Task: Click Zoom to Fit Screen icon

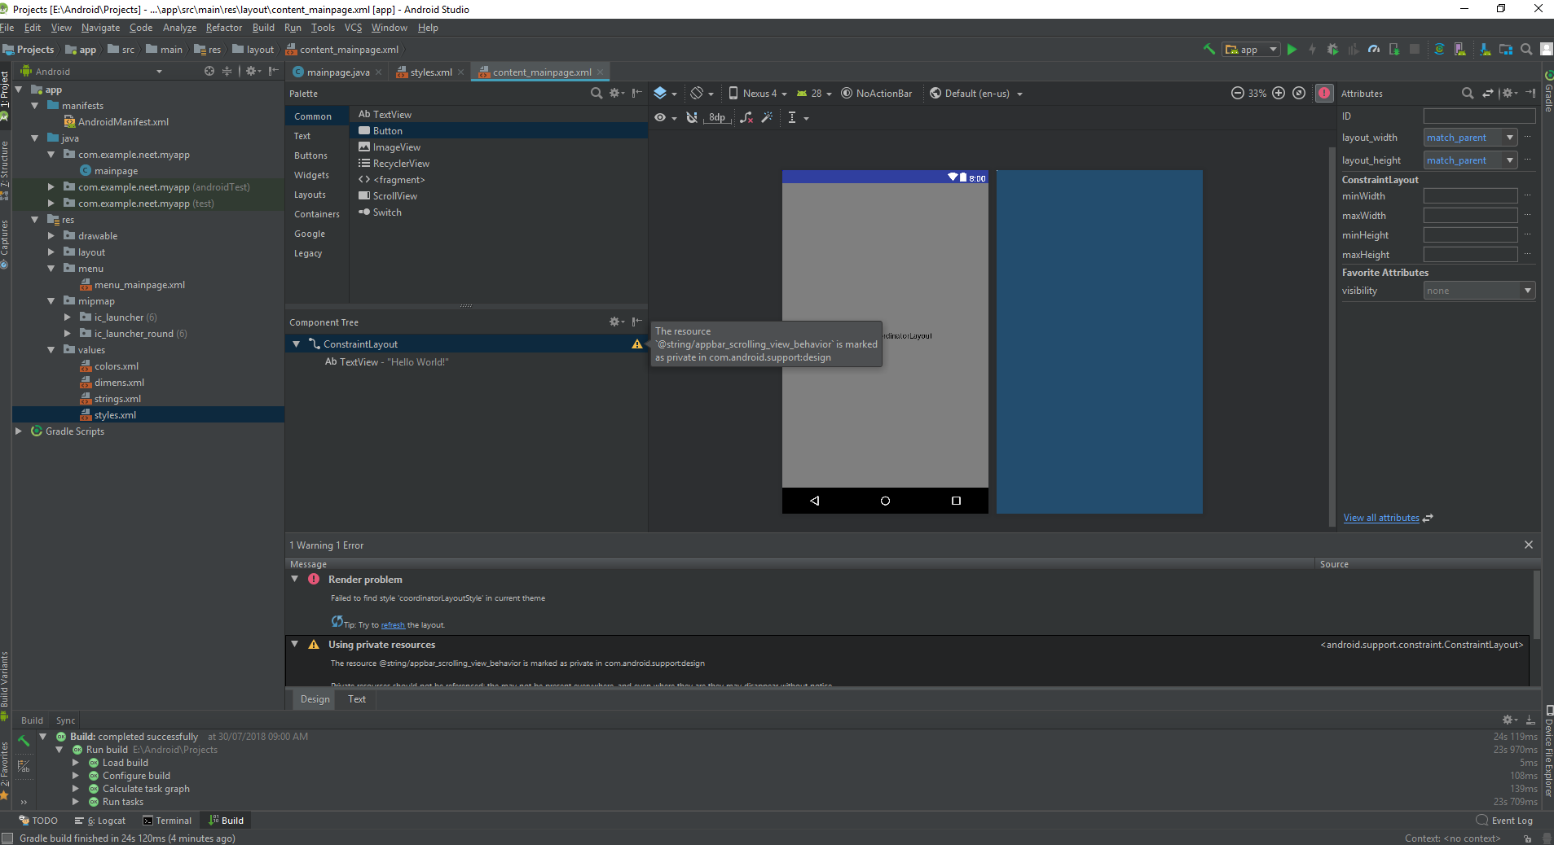Action: click(1299, 93)
